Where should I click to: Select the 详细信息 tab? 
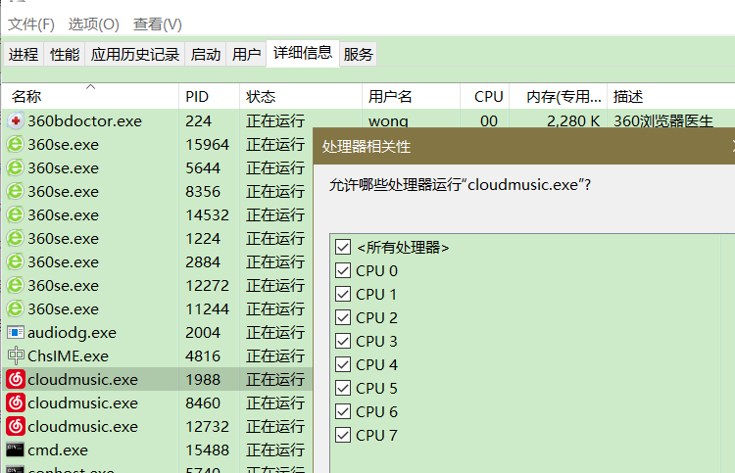(303, 53)
